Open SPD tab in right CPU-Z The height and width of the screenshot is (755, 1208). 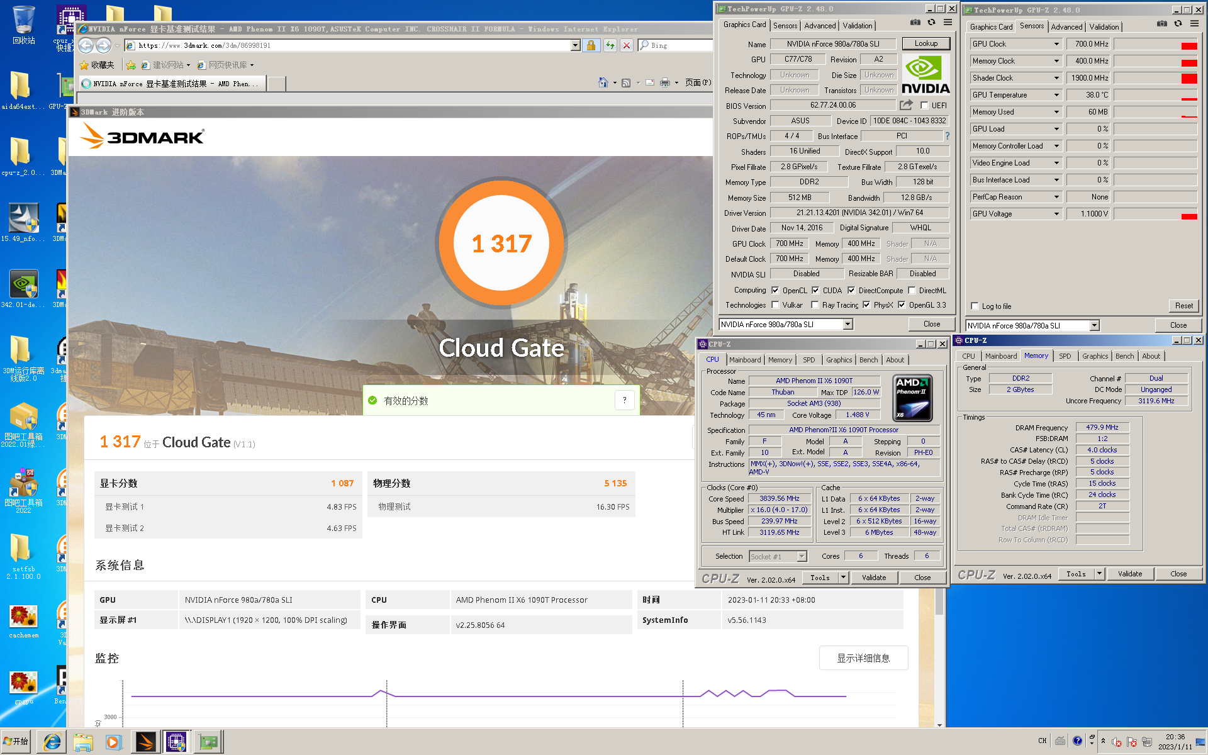(1065, 356)
